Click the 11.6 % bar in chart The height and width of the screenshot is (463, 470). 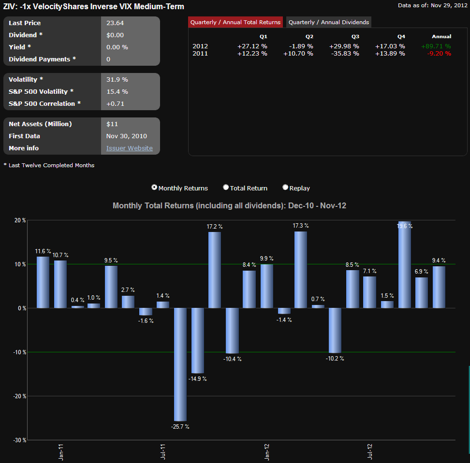click(x=43, y=282)
